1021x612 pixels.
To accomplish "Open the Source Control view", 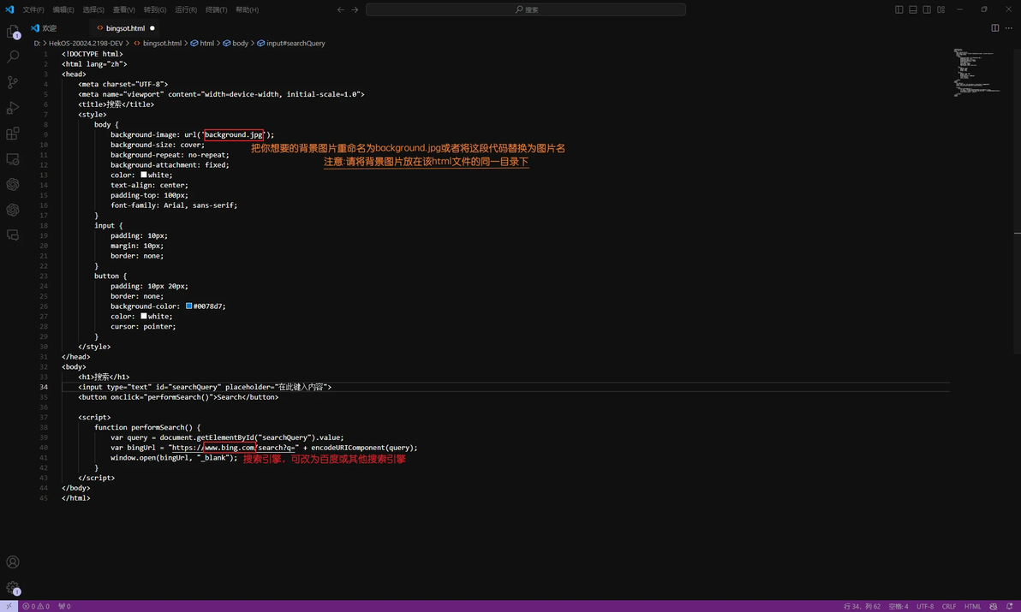I will point(12,82).
